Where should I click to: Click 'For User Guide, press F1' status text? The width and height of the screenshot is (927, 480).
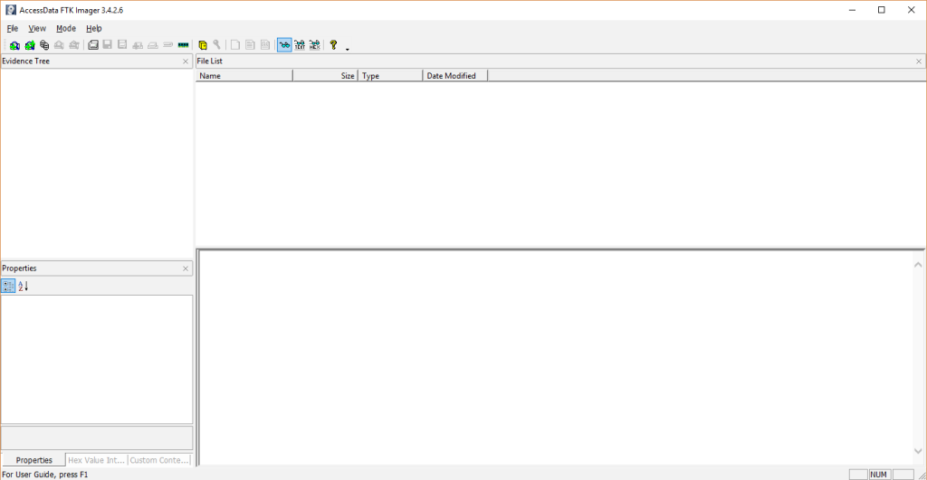[45, 475]
